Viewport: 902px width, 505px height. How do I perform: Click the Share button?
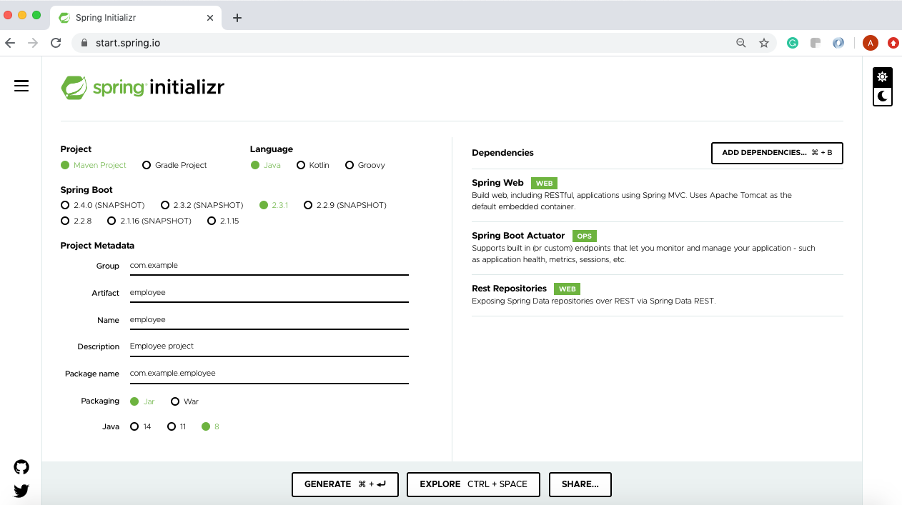pyautogui.click(x=580, y=484)
